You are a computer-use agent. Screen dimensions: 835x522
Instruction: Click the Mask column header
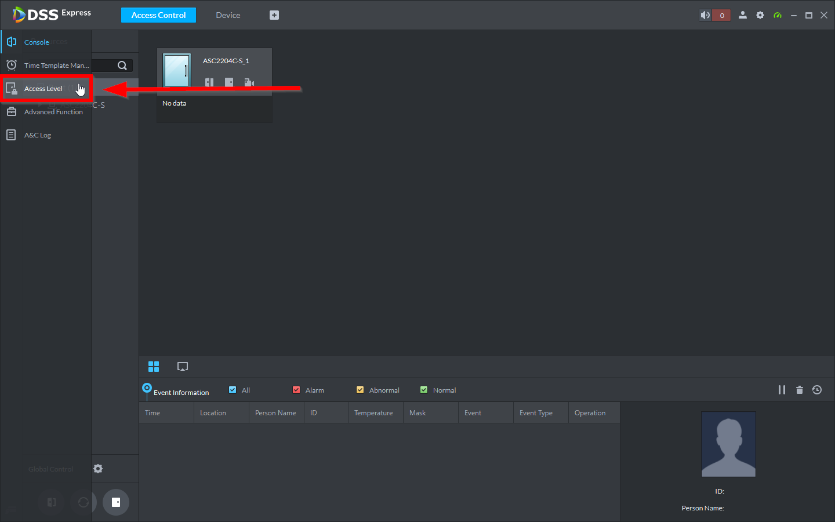click(431, 413)
